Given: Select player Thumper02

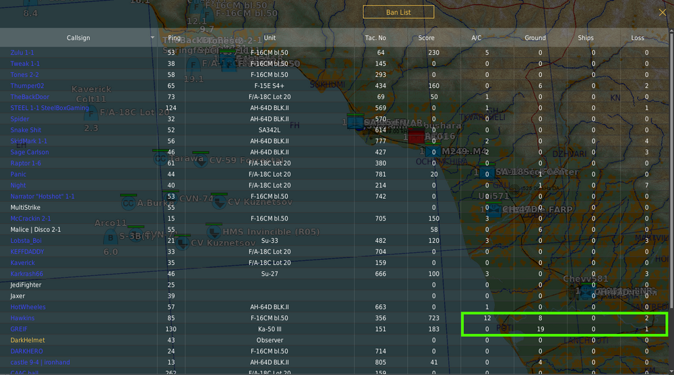Looking at the screenshot, I should pyautogui.click(x=27, y=86).
